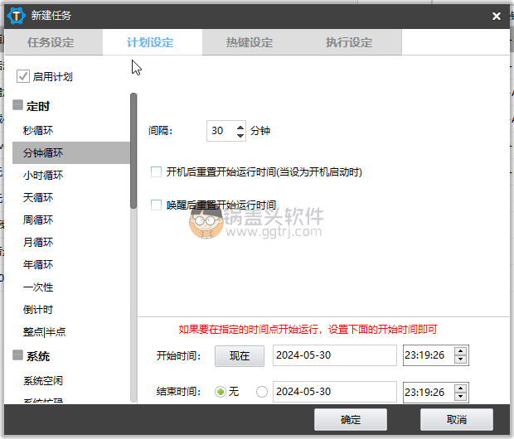514x439 pixels.
Task: Click the 现在 button
Action: coord(240,356)
